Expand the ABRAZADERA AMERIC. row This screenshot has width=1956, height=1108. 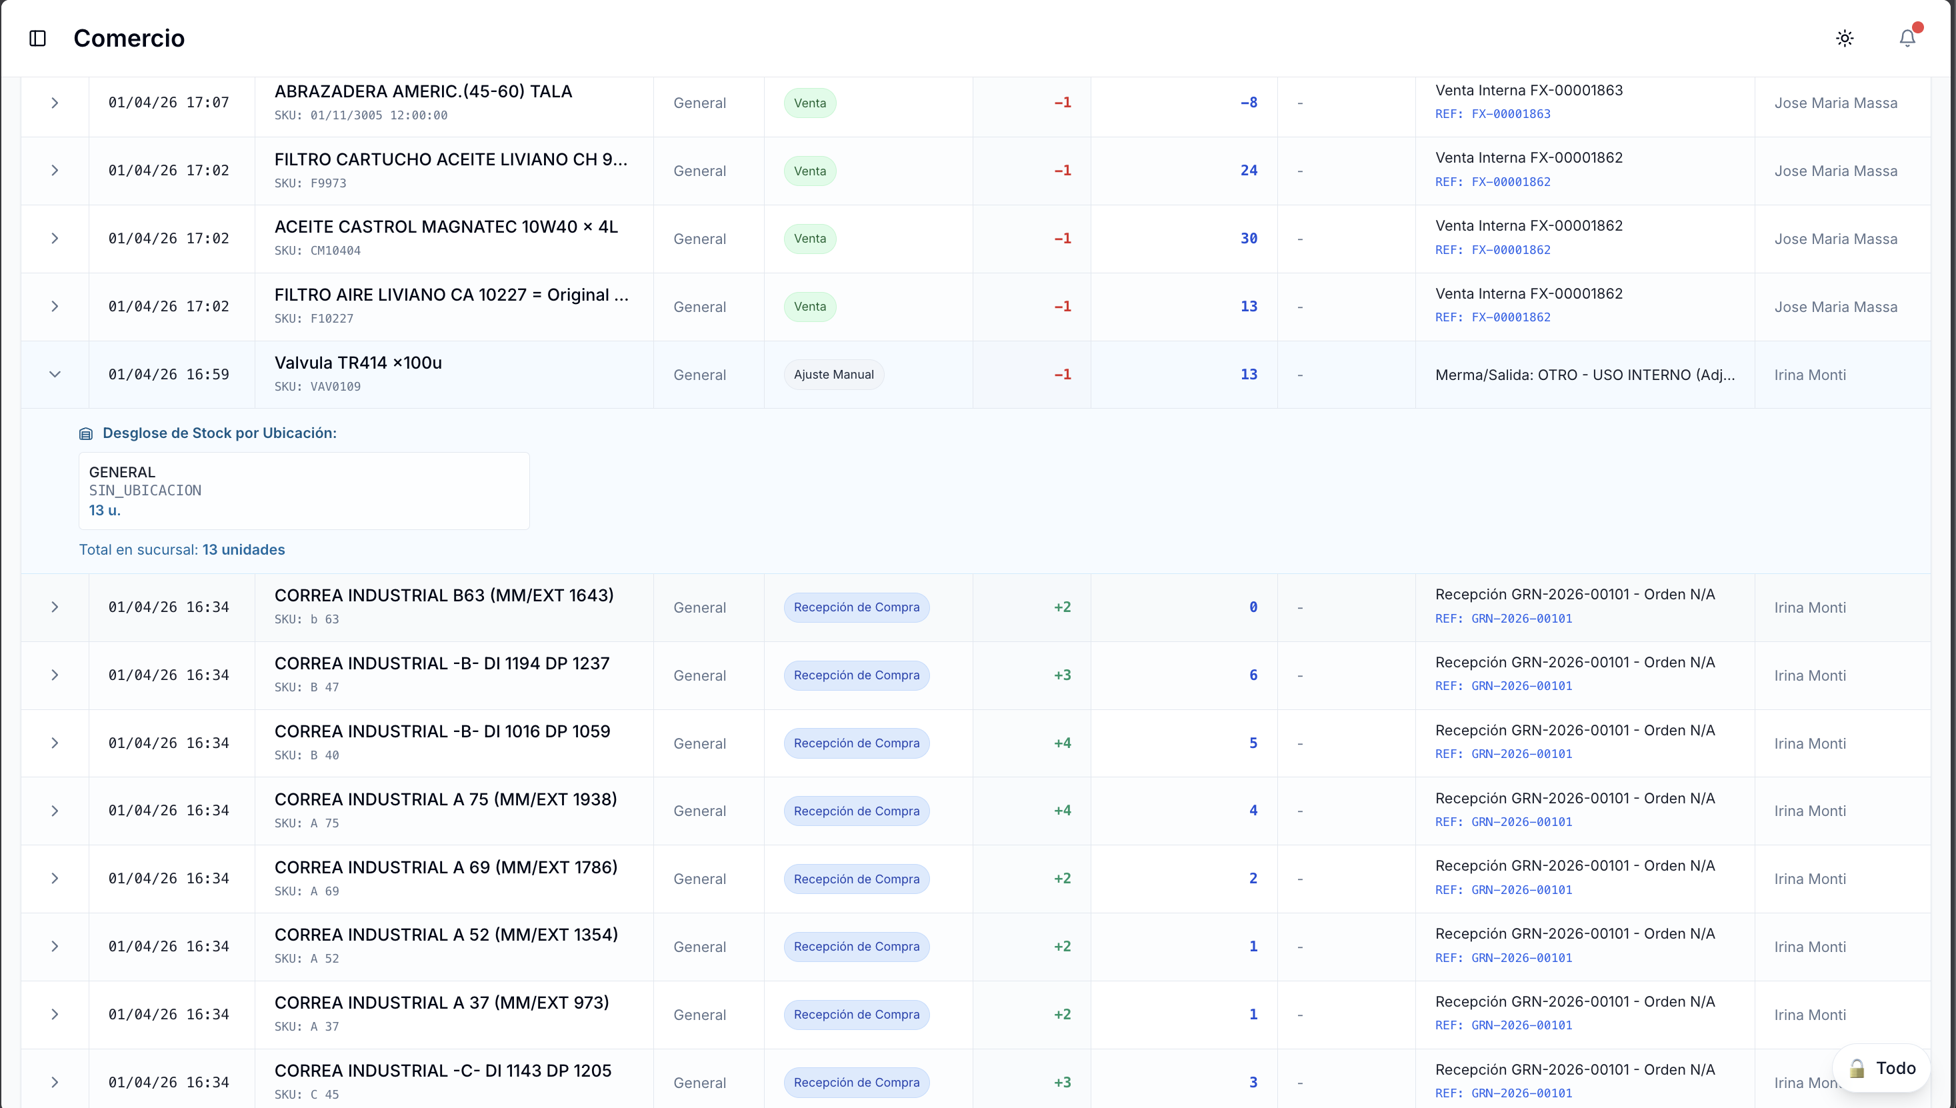tap(55, 103)
